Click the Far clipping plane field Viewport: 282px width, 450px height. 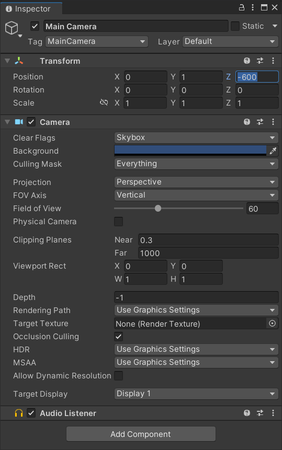208,253
